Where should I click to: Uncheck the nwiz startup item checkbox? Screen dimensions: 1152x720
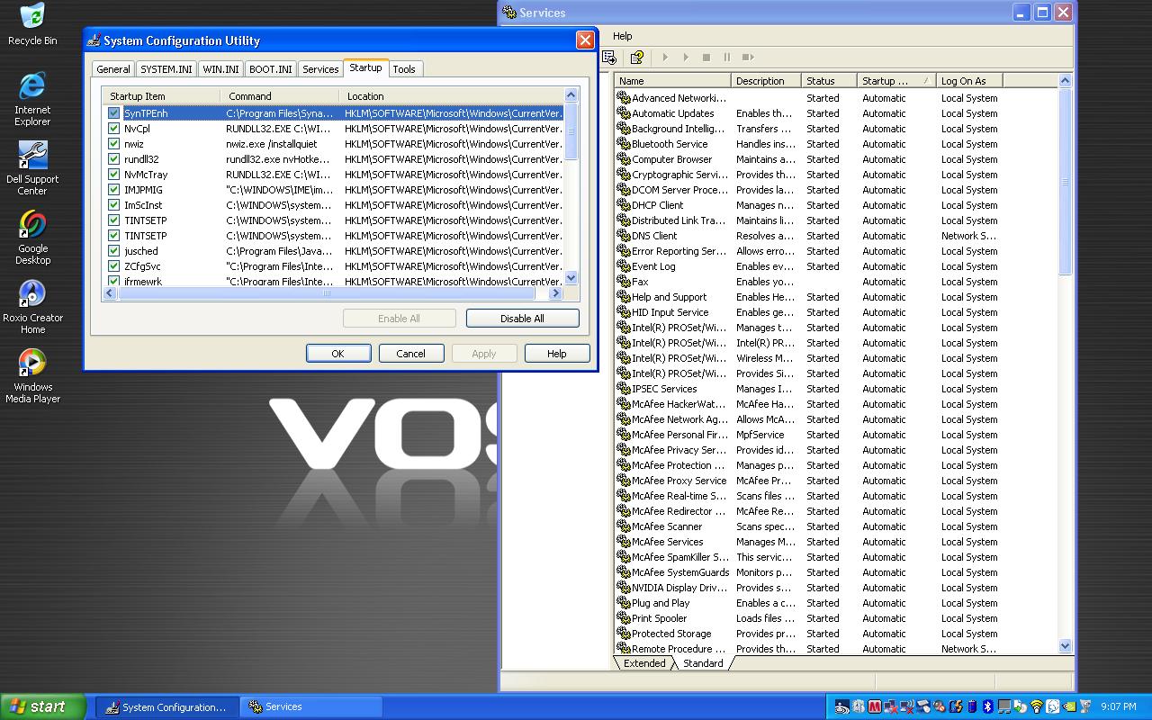[x=113, y=144]
